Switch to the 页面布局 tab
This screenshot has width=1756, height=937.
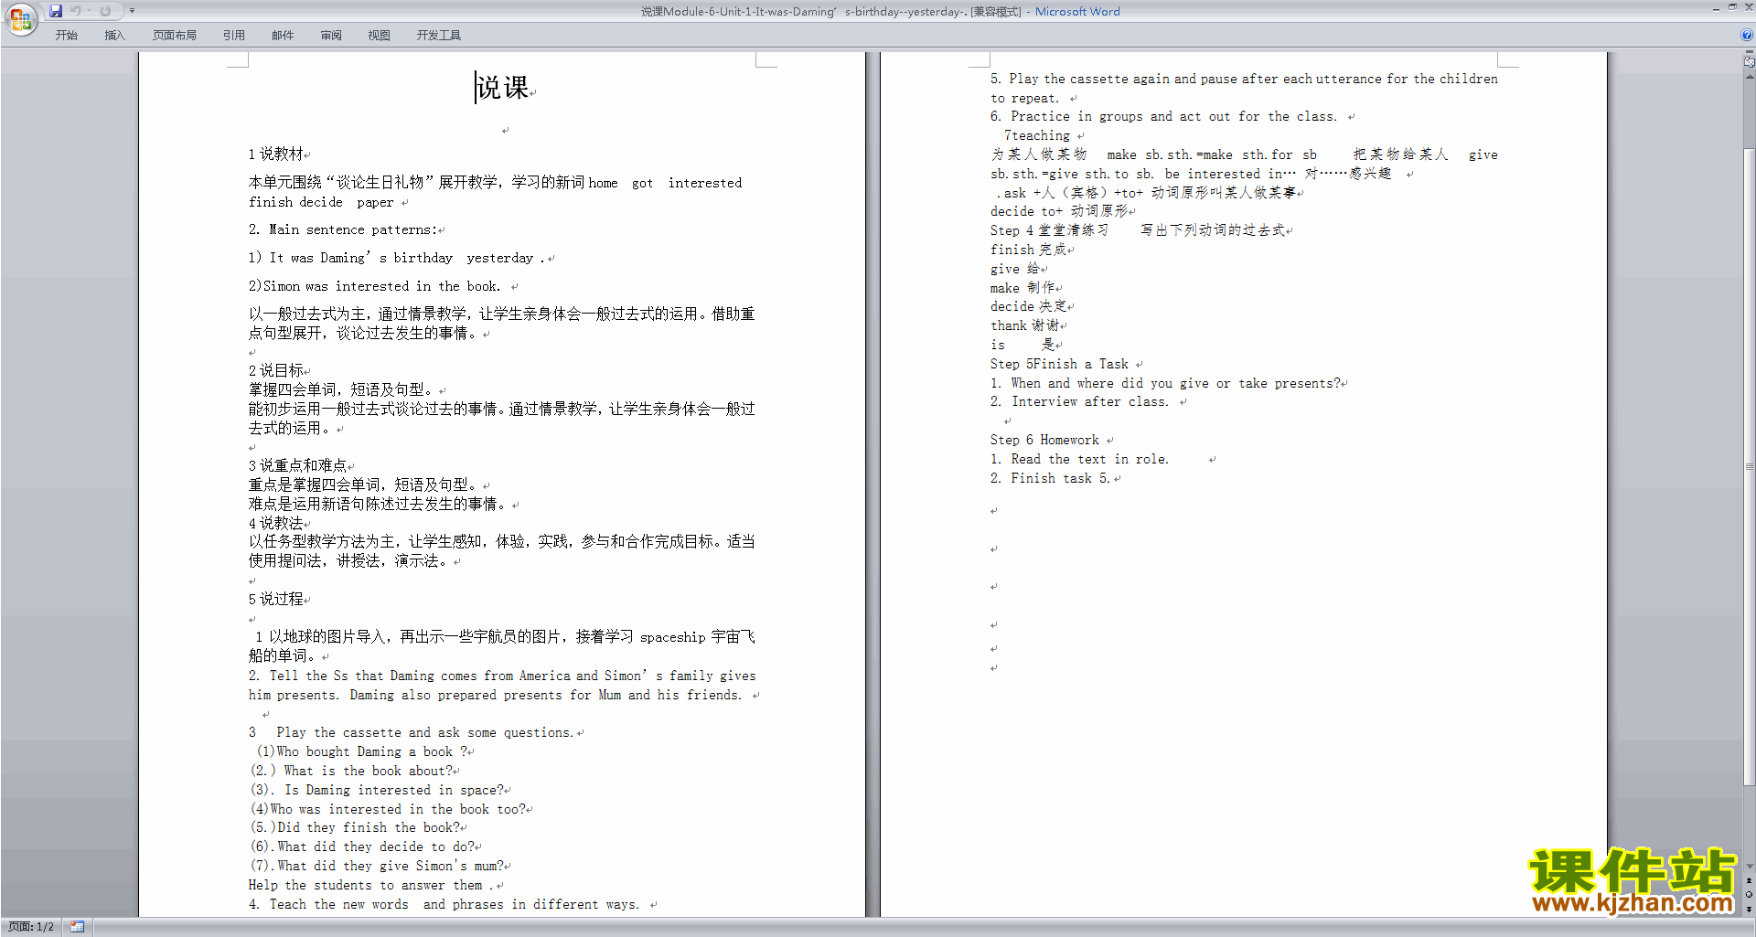click(x=175, y=36)
